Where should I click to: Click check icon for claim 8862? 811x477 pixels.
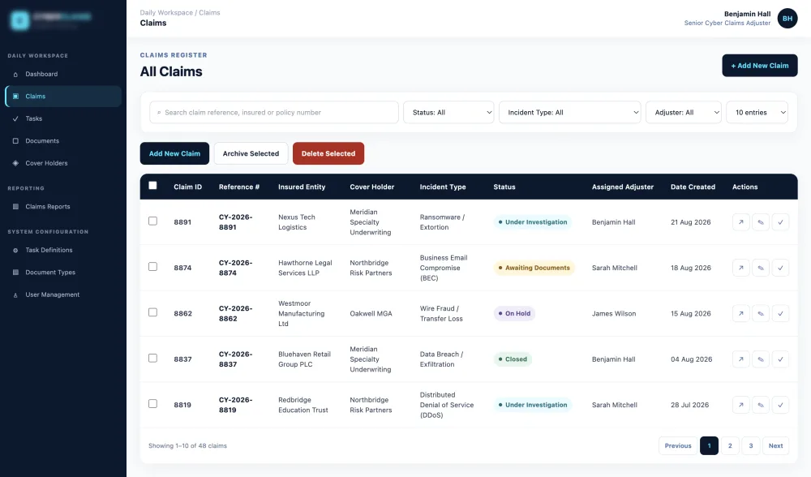coord(780,313)
